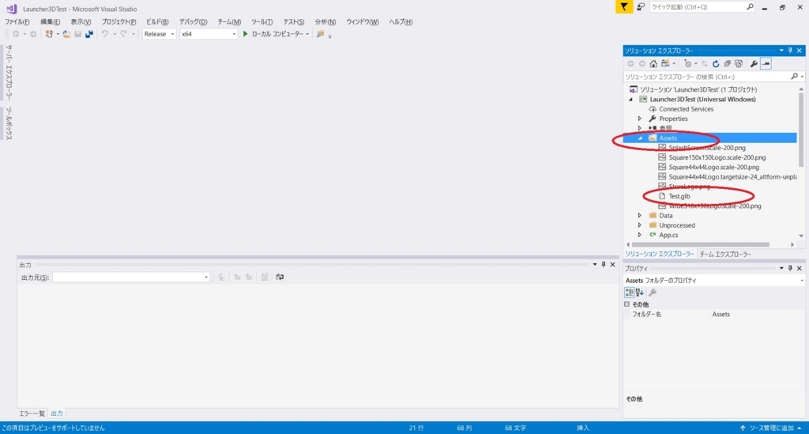Pin the Output panel

click(603, 265)
